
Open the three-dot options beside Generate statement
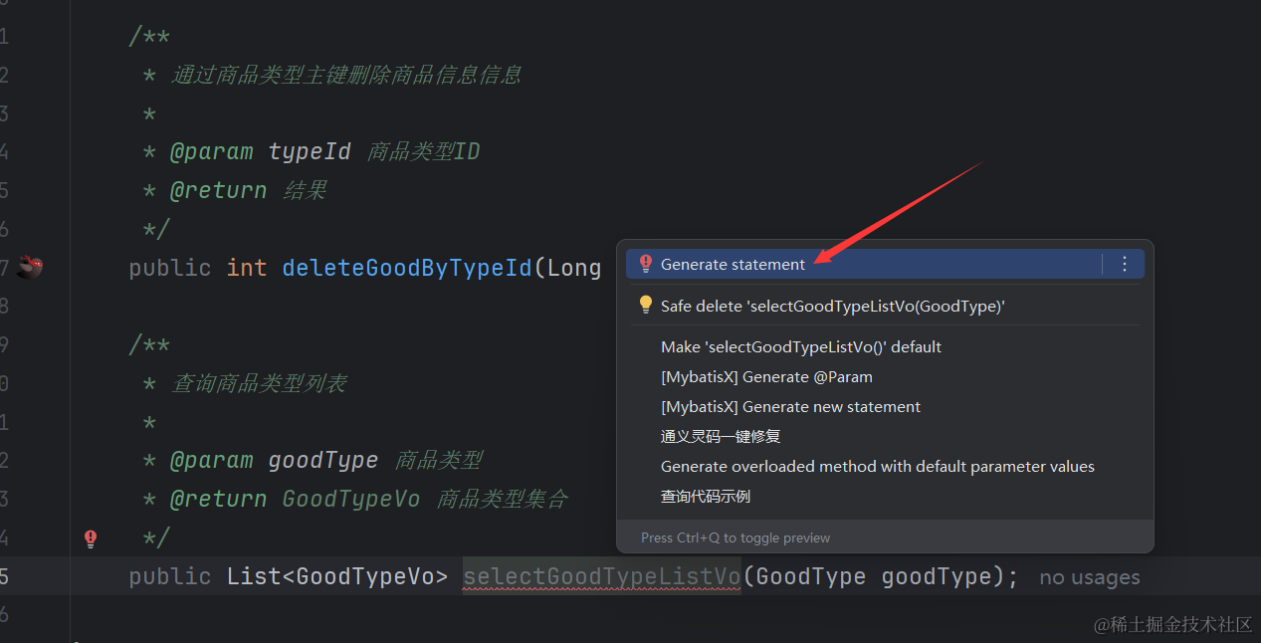point(1125,264)
